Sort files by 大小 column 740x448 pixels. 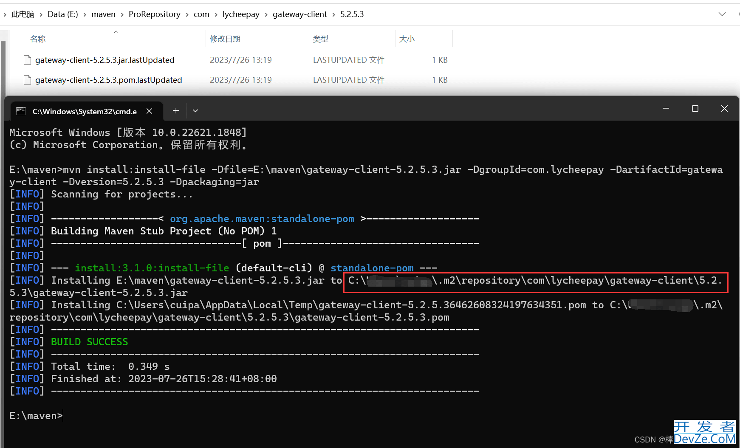pyautogui.click(x=407, y=39)
